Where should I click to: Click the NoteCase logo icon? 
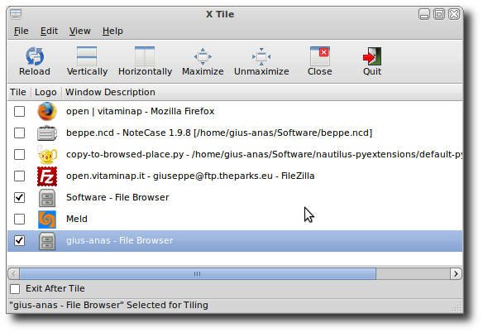coord(47,133)
